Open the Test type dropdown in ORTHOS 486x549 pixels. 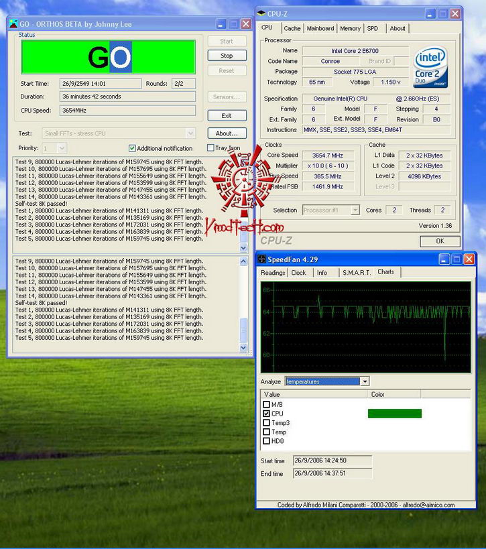coord(190,133)
